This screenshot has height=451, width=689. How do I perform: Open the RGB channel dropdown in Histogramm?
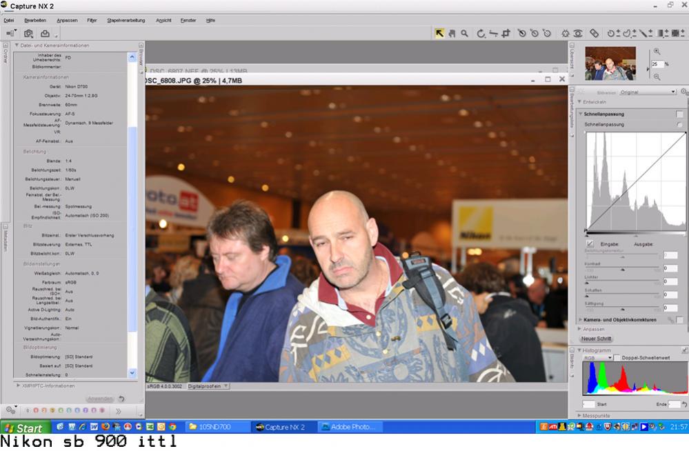tap(597, 358)
